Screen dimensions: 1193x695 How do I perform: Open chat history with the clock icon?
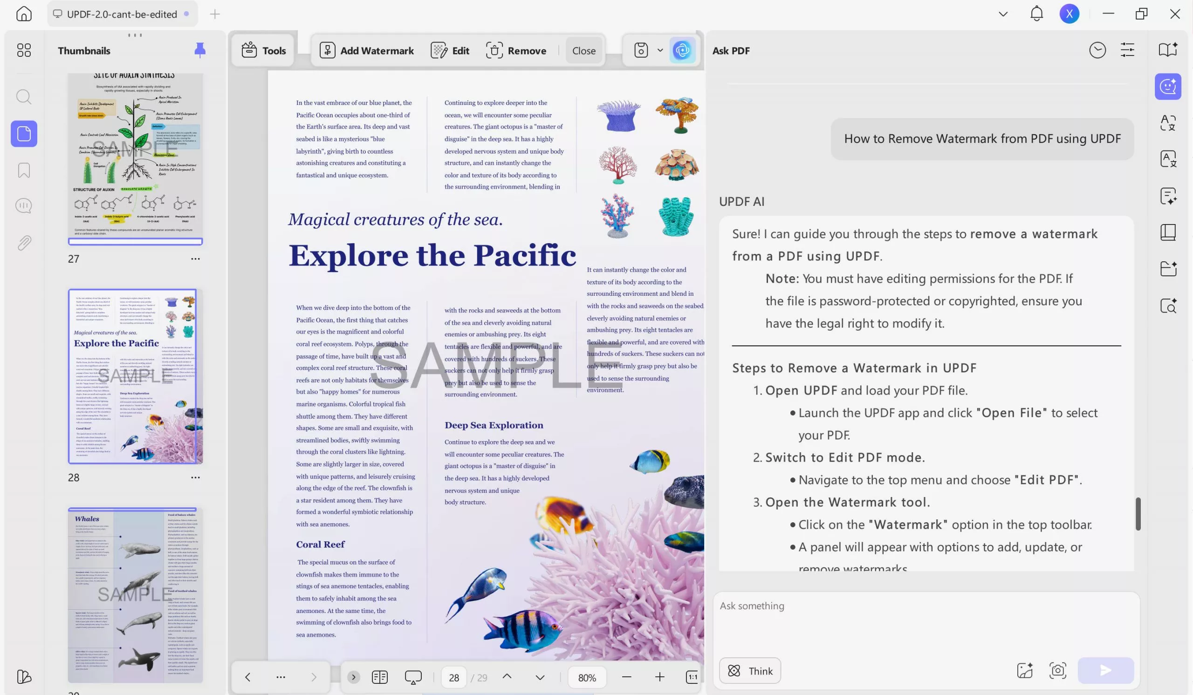point(1097,50)
